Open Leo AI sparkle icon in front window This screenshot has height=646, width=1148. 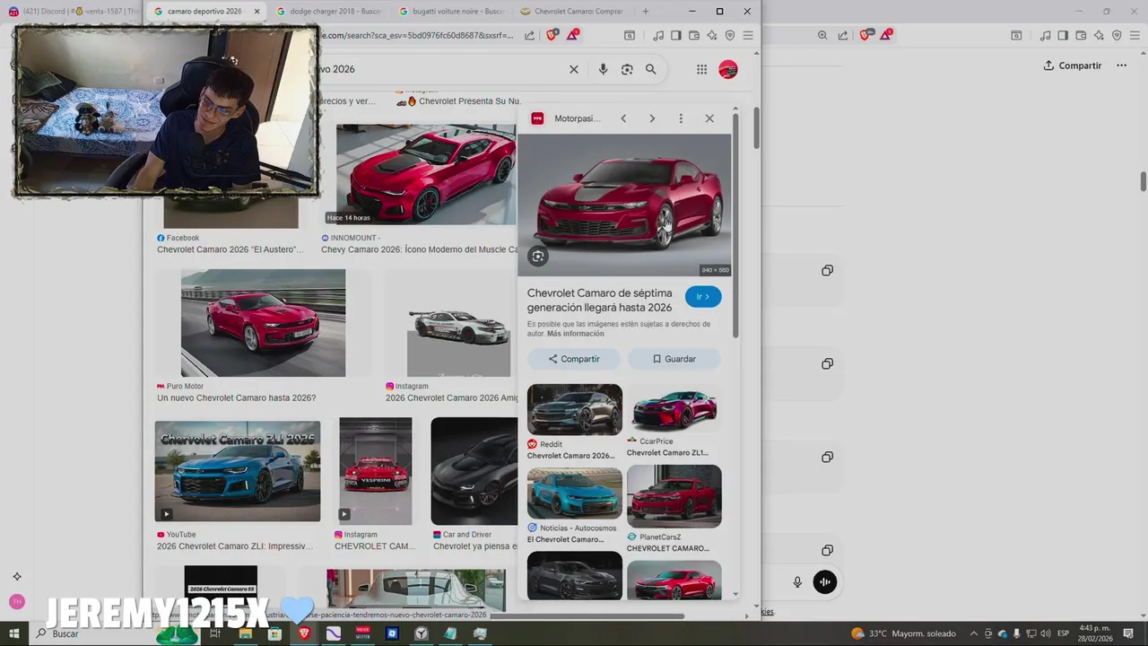(712, 35)
